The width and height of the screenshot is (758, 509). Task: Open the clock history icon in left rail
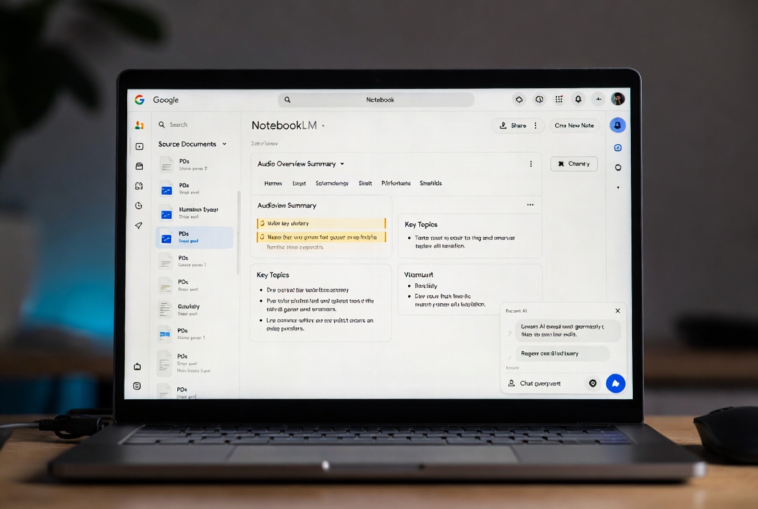pyautogui.click(x=139, y=206)
